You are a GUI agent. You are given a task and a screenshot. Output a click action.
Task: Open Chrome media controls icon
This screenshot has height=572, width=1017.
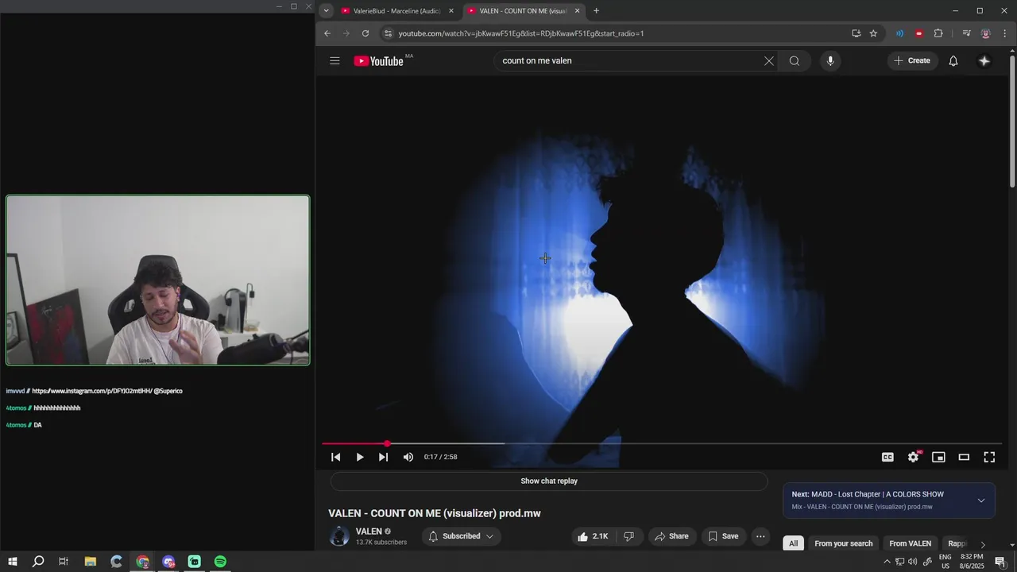pos(966,33)
